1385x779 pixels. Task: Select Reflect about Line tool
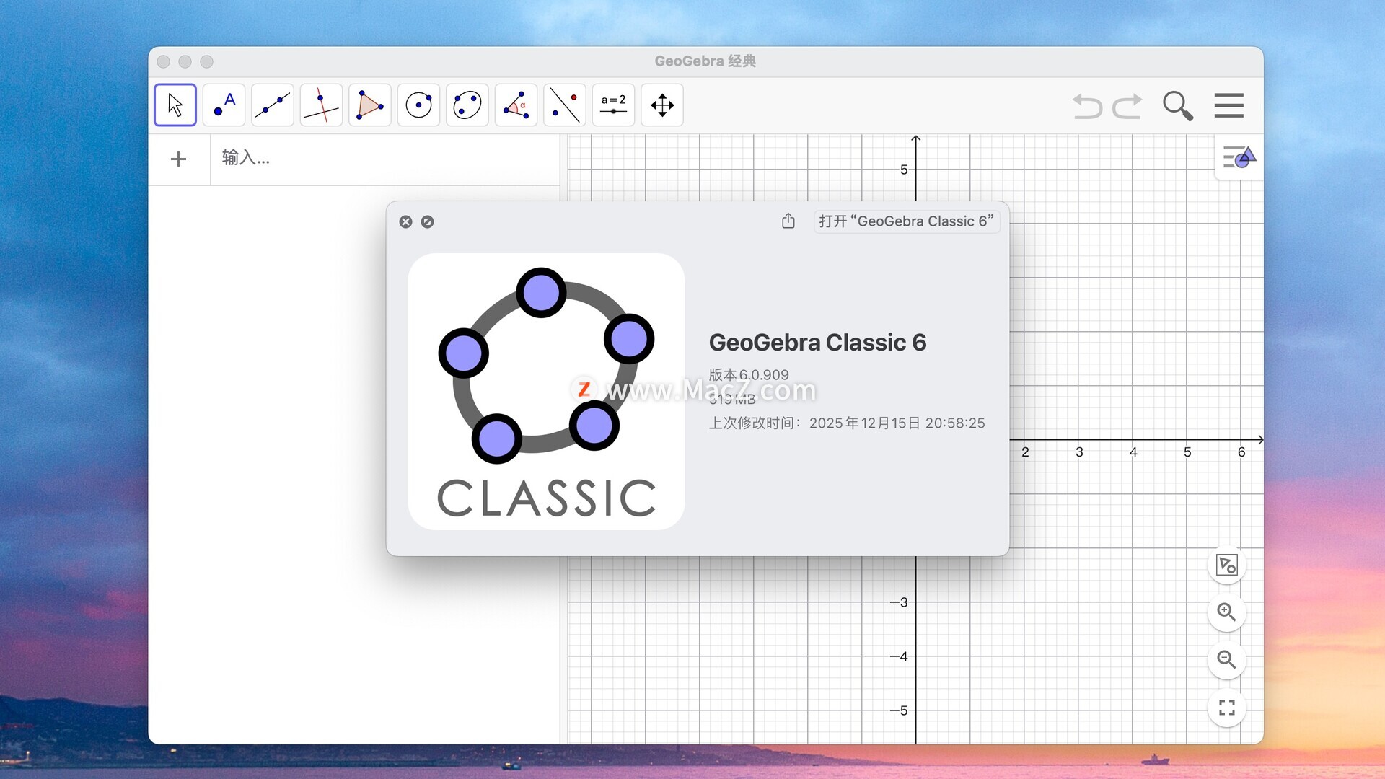point(564,105)
